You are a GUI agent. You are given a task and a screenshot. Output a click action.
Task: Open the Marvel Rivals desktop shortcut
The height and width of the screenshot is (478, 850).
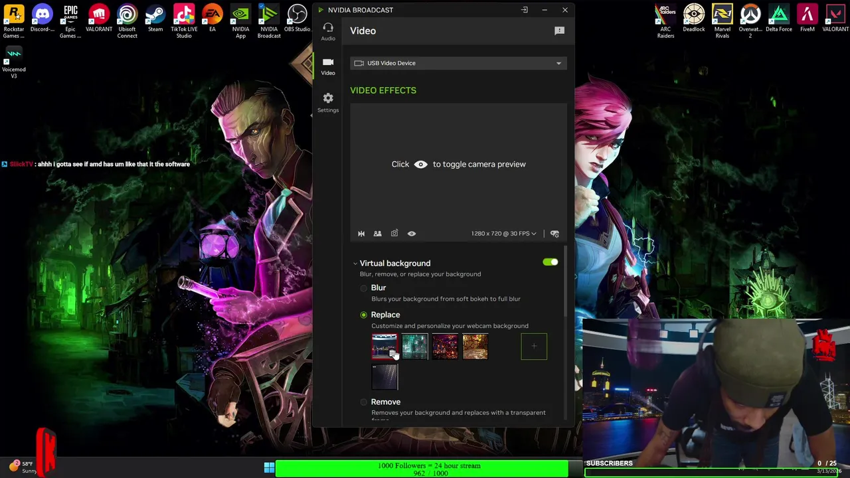click(x=722, y=21)
